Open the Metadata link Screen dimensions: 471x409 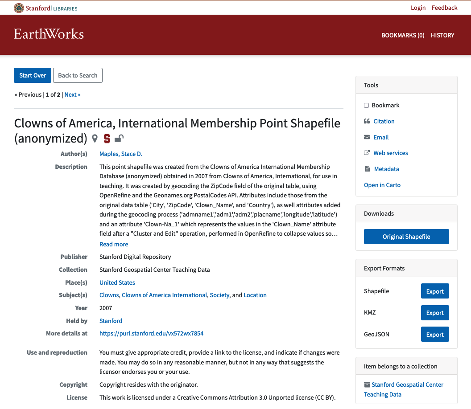(x=386, y=169)
